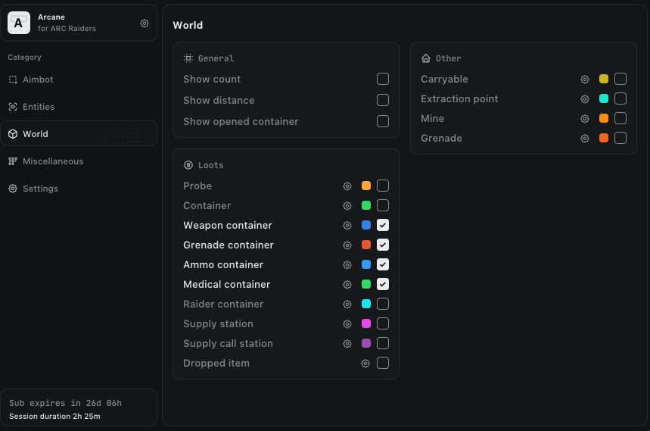This screenshot has width=650, height=431.
Task: Click the Grenade row gear icon
Action: [585, 139]
